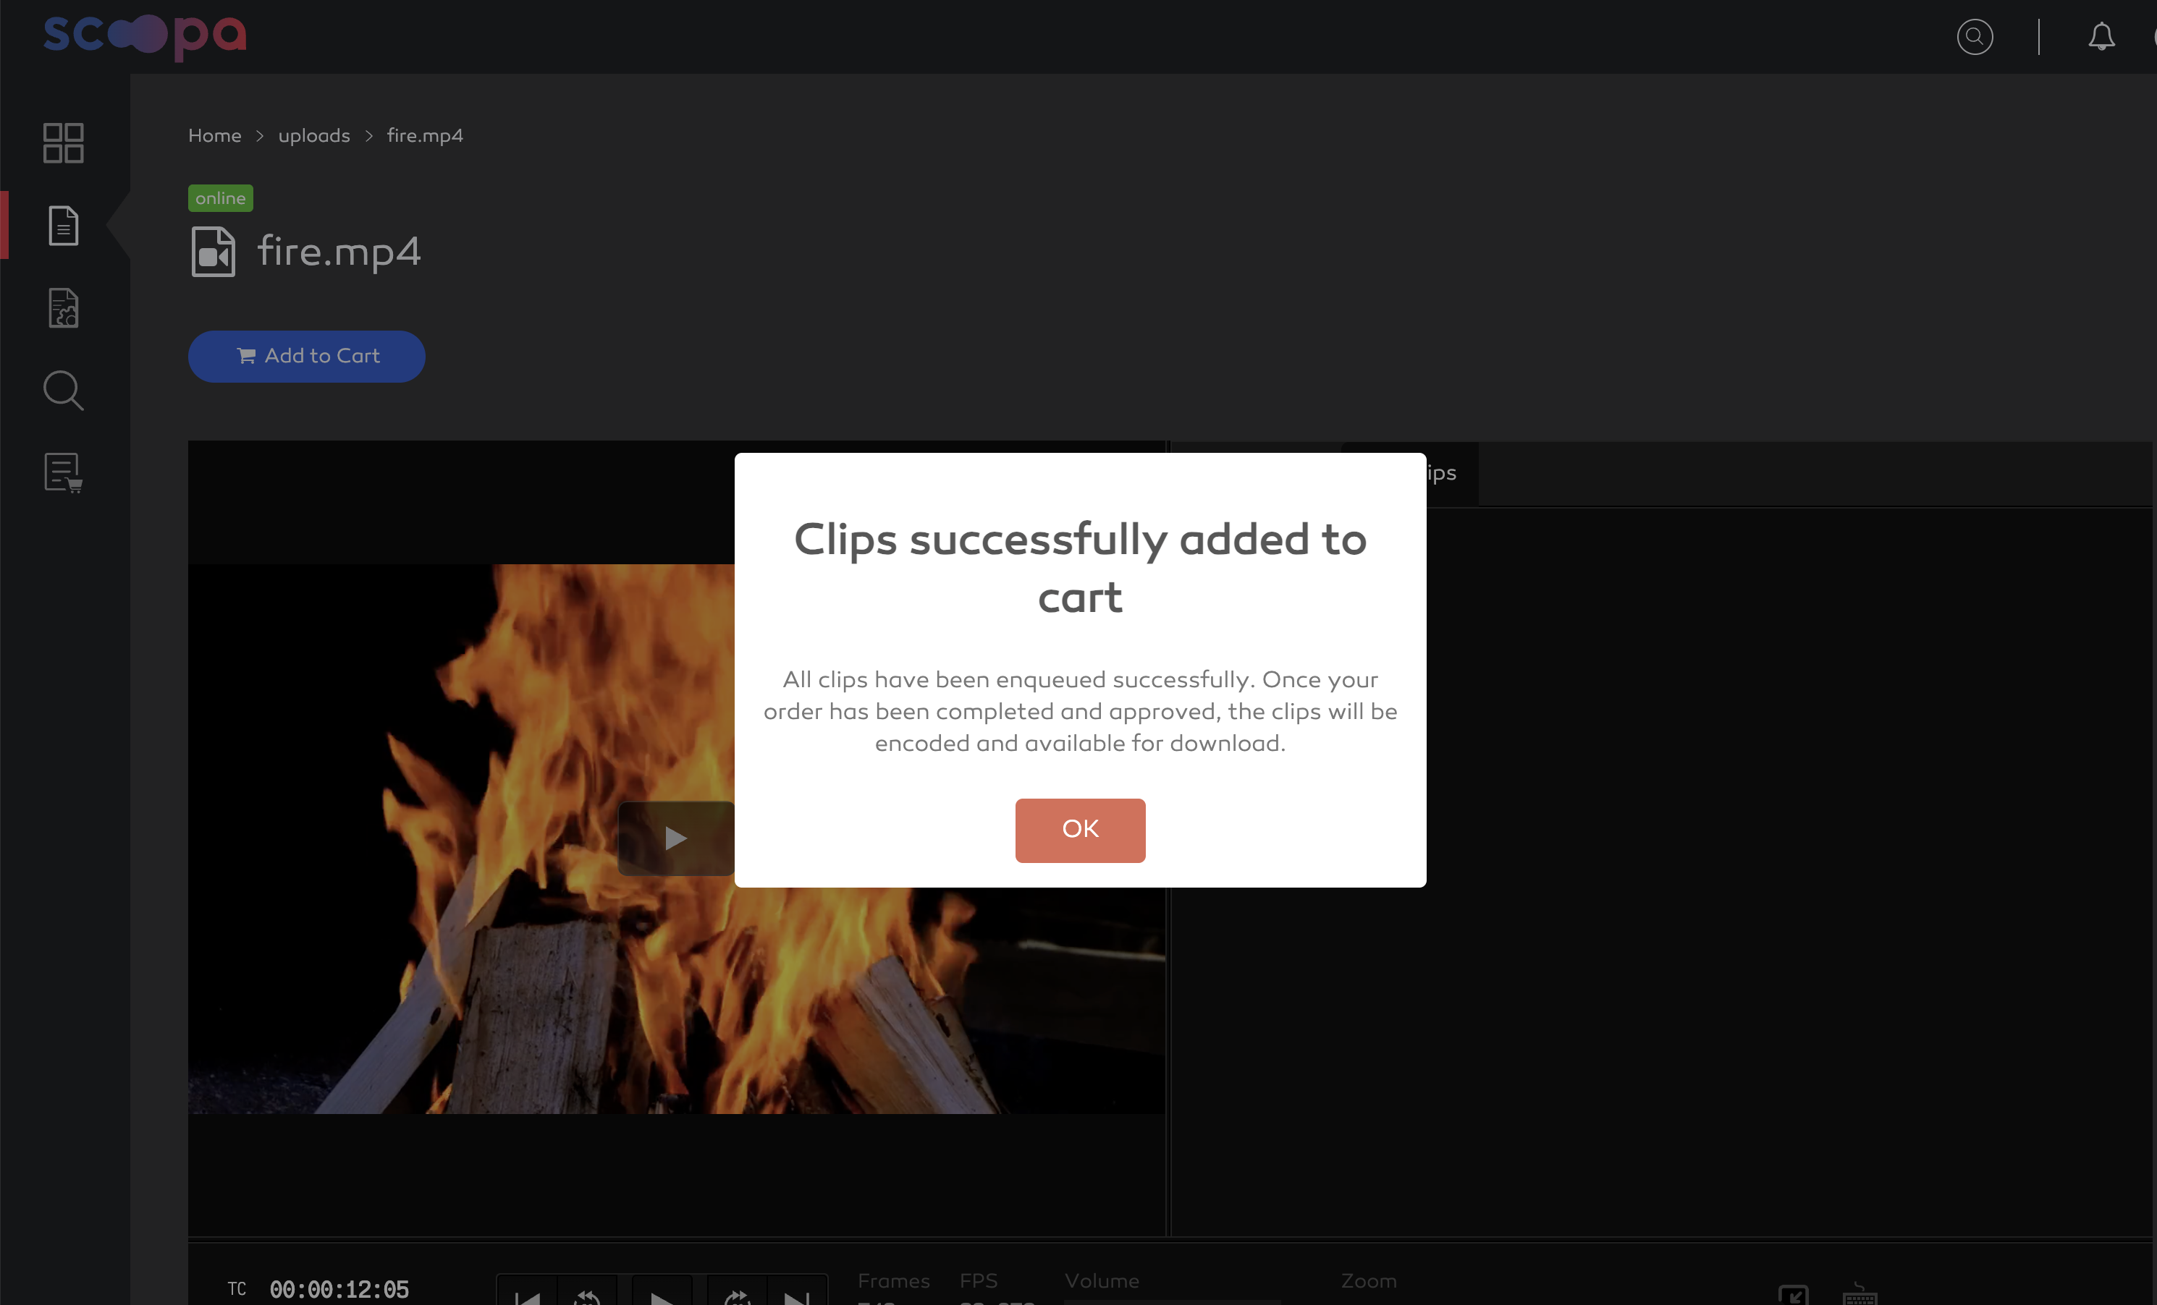Click the green online status badge
This screenshot has width=2157, height=1305.
coord(221,197)
